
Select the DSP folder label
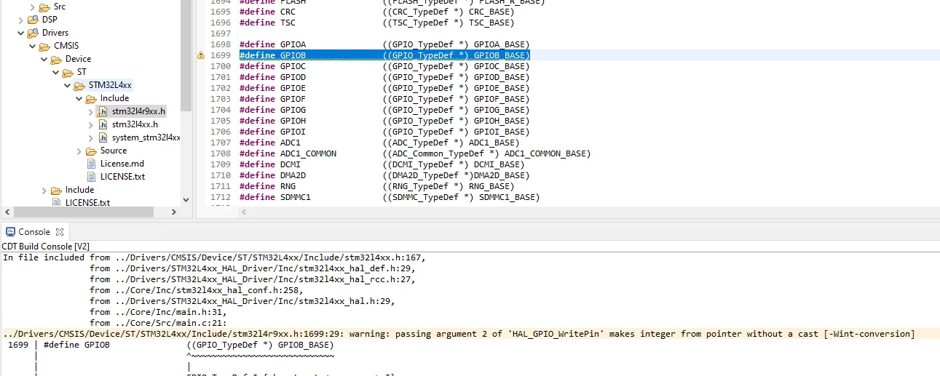[50, 20]
